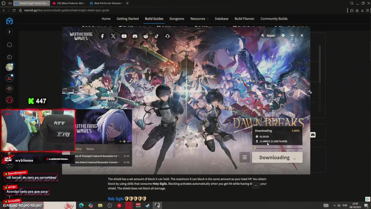371x209 pixels.
Task: Open the browser extensions icon
Action: tap(352, 10)
